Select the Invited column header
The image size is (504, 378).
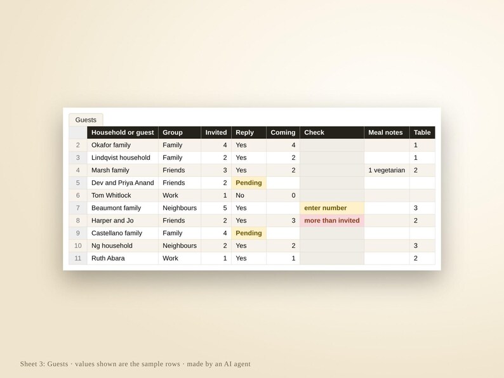click(216, 133)
